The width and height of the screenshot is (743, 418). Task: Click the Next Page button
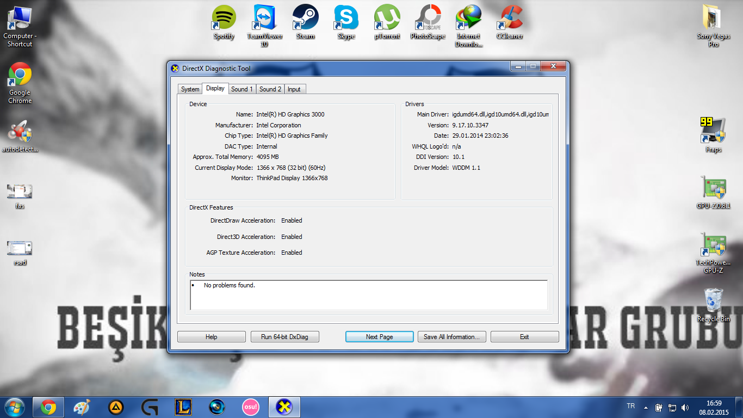[x=379, y=337]
